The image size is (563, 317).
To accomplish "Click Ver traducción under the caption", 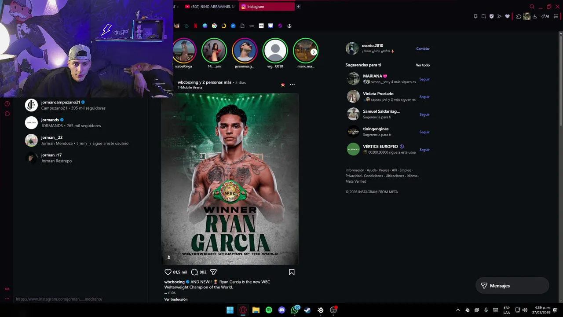I will [x=176, y=299].
